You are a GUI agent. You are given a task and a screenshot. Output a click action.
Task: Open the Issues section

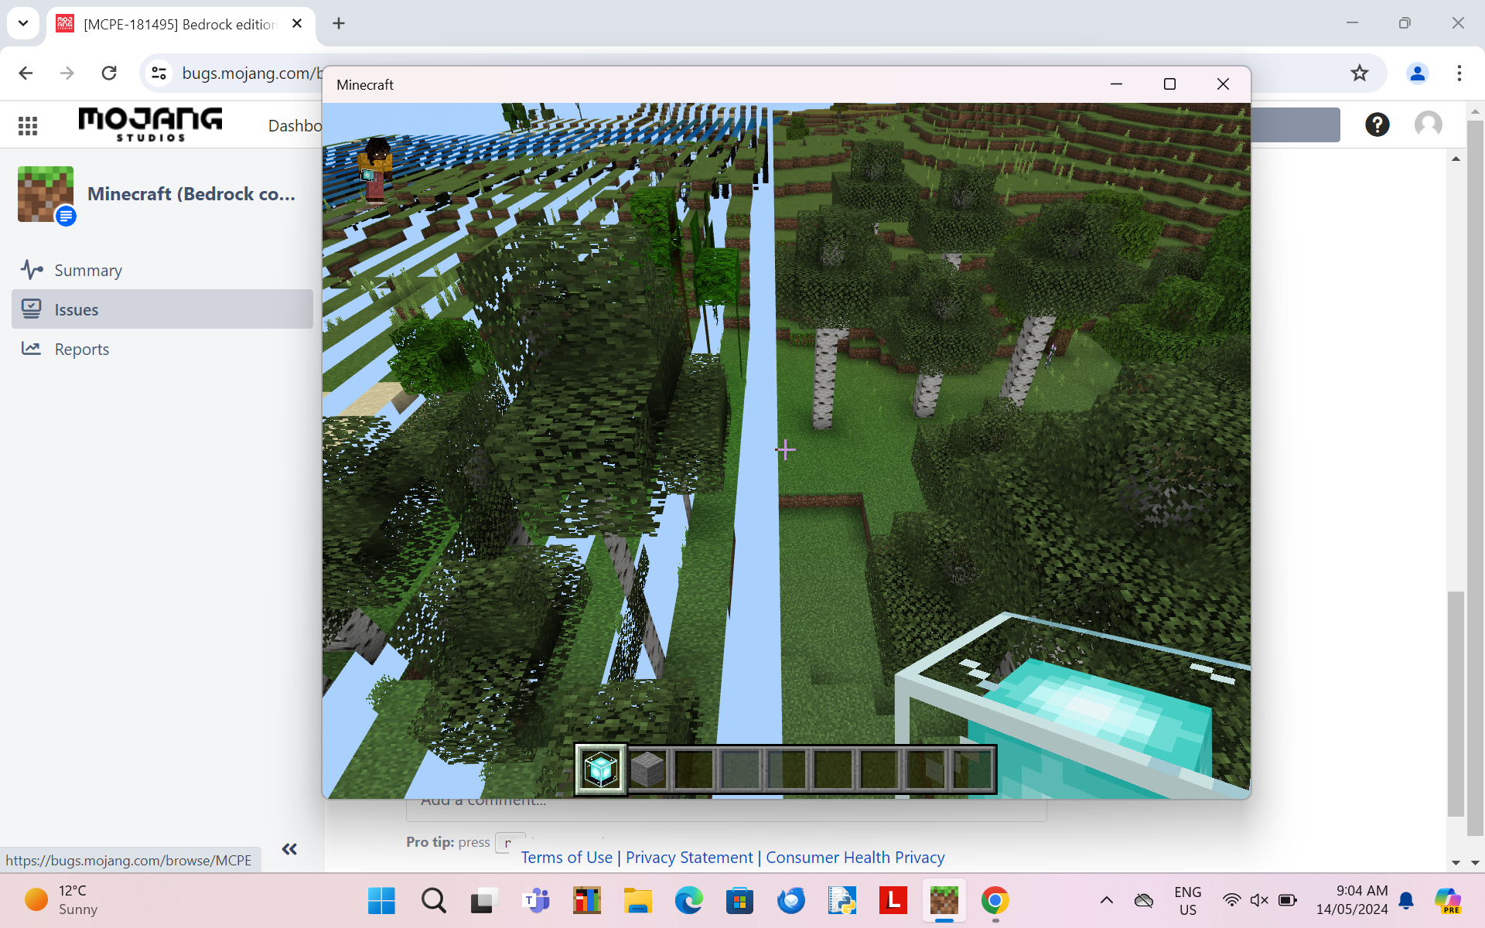(x=77, y=310)
